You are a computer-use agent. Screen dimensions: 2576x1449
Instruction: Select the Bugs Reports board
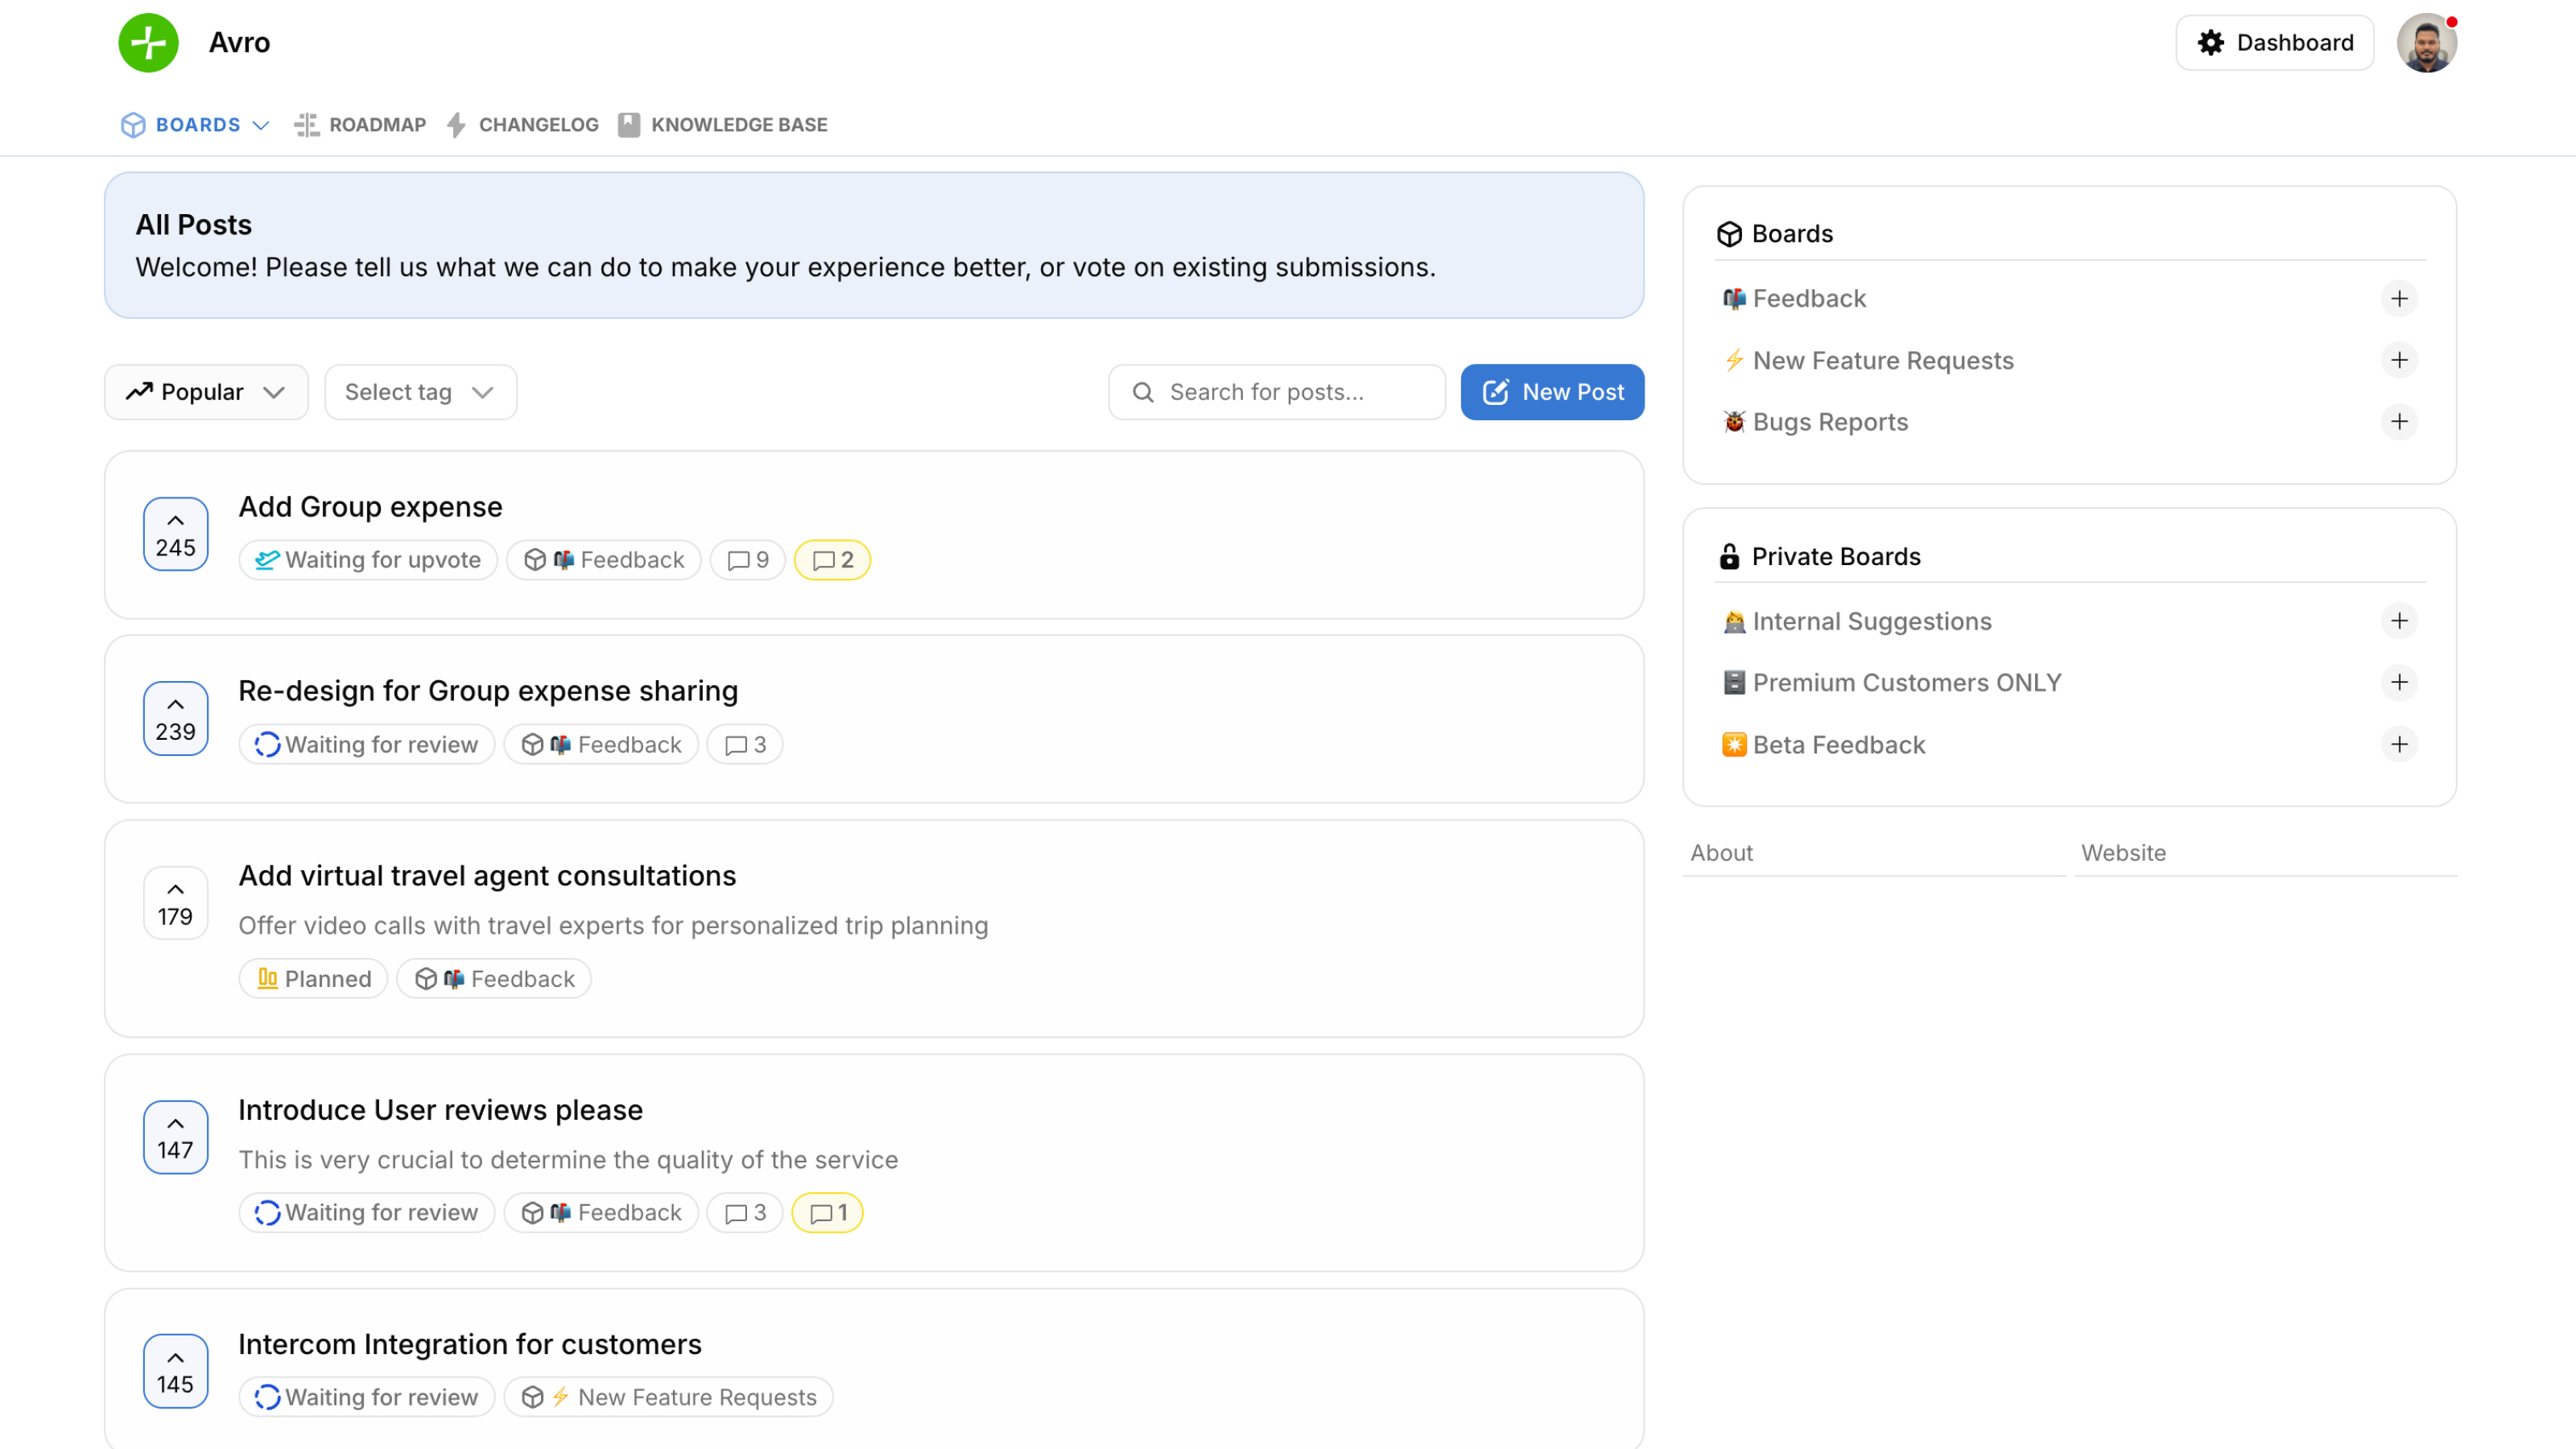tap(1828, 421)
